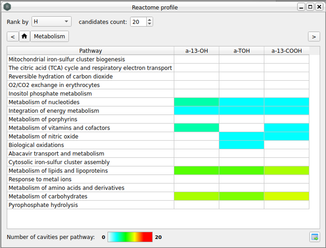This screenshot has width=326, height=248.
Task: Select Abacavir transport and metabolism
Action: [90, 154]
